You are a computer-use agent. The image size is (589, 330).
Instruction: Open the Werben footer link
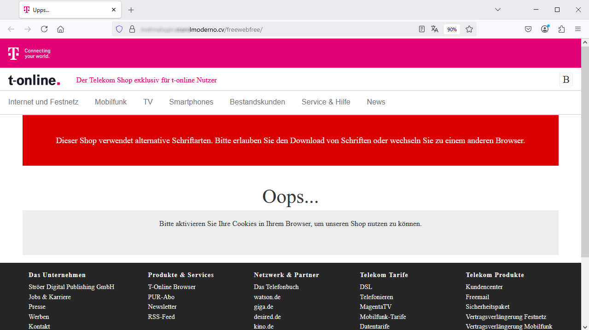[39, 317]
